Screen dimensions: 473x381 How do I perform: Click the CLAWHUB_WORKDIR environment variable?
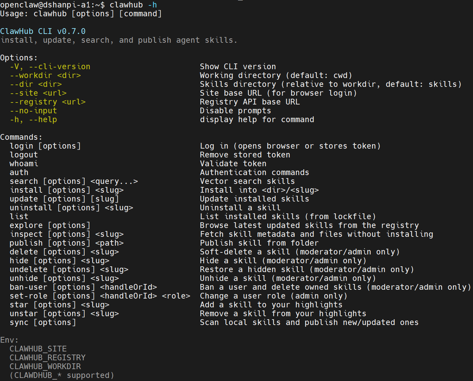[x=45, y=367]
